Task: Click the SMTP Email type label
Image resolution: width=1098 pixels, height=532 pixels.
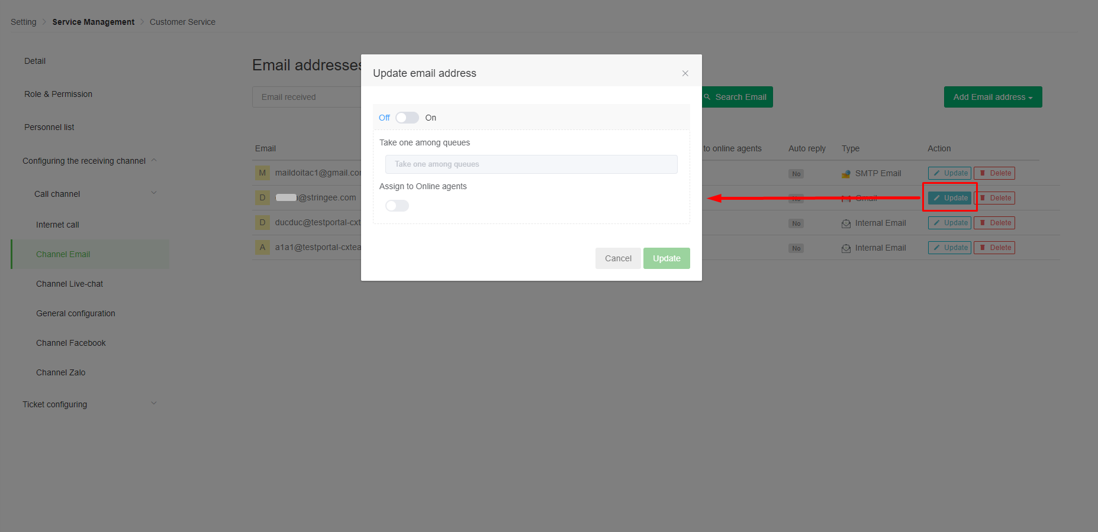Action: click(878, 173)
